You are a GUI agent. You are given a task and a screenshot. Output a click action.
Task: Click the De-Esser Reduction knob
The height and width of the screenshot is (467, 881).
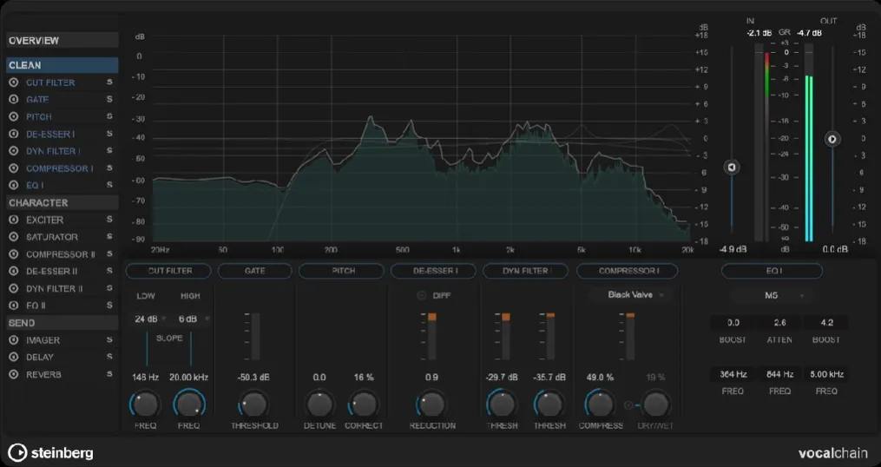(431, 404)
